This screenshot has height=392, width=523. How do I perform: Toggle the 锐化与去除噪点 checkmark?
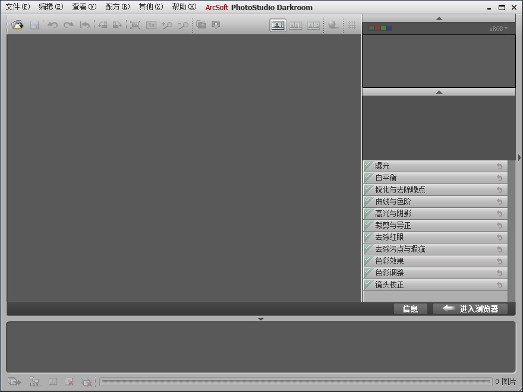(x=368, y=189)
